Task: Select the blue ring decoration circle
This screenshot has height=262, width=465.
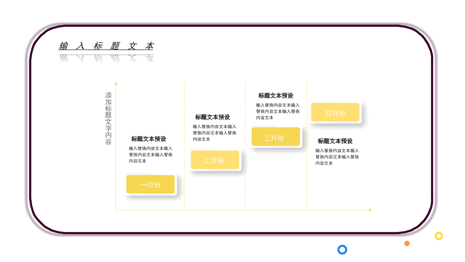Action: [x=342, y=250]
